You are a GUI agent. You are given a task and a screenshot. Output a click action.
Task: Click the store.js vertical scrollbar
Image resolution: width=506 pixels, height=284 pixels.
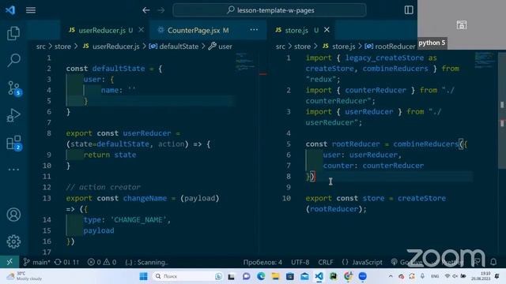(x=502, y=110)
